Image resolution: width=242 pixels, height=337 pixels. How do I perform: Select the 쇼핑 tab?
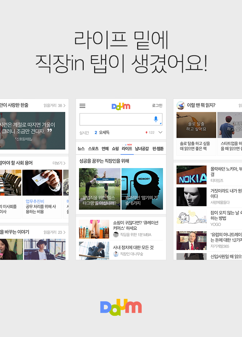[115, 149]
